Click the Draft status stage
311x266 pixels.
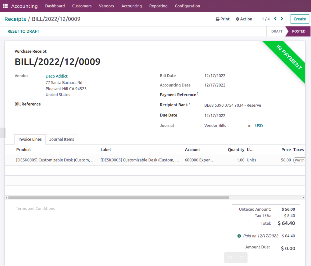[277, 31]
